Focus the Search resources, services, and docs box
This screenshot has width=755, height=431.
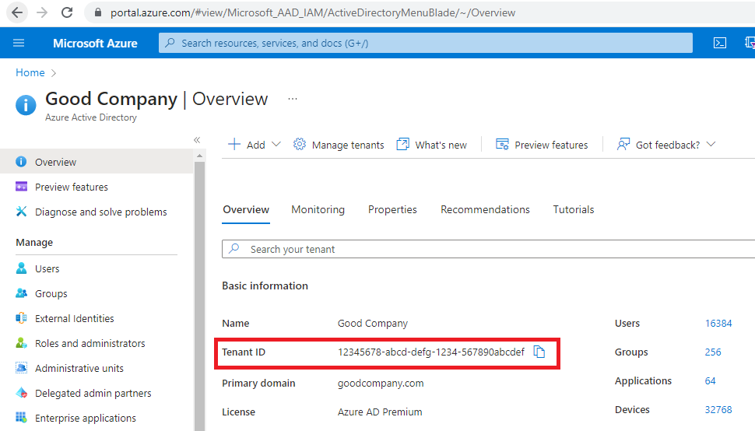(x=426, y=43)
